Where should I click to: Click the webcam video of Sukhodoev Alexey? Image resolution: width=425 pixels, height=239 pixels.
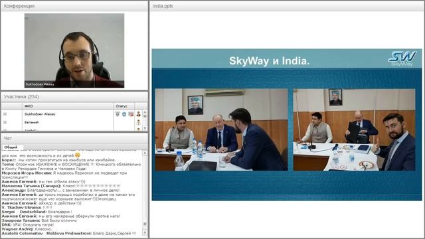(x=74, y=50)
